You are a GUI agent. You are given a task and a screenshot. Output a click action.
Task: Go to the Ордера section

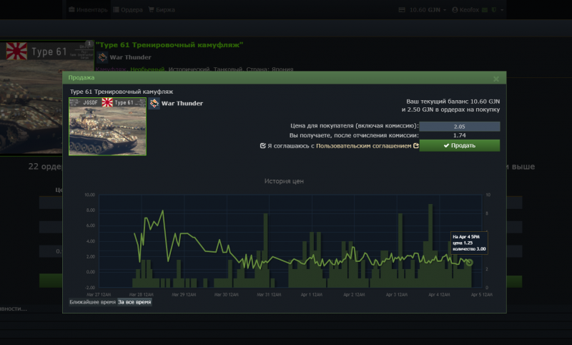point(128,10)
